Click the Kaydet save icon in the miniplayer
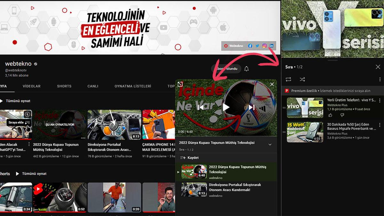Viewport: 384px width, 216px height. (x=183, y=157)
